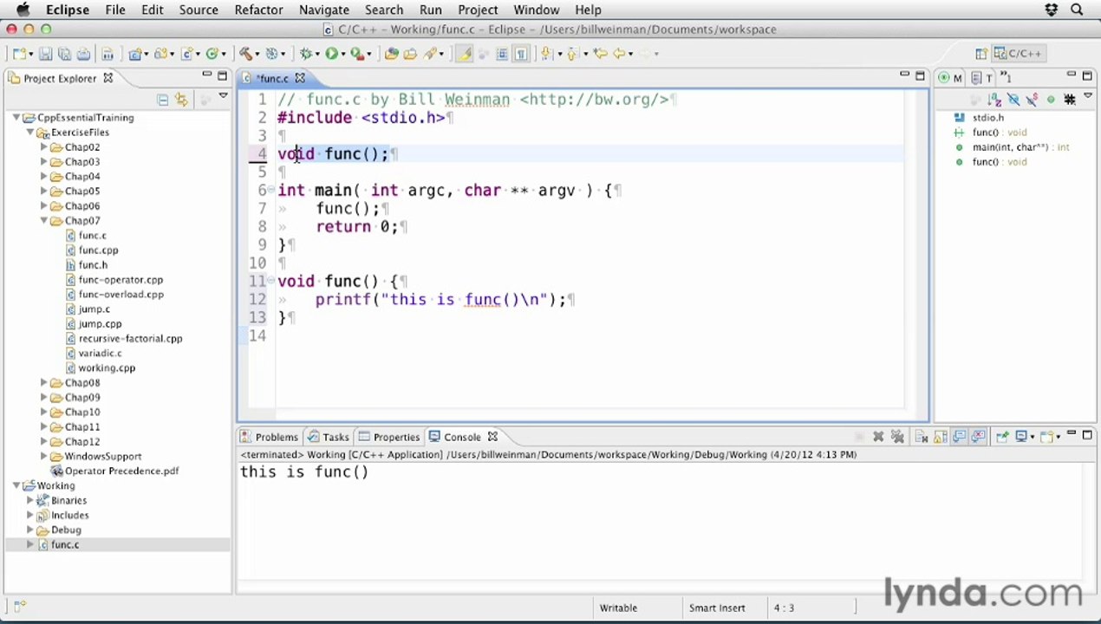Select recursive-factorial.cpp file

tap(130, 339)
